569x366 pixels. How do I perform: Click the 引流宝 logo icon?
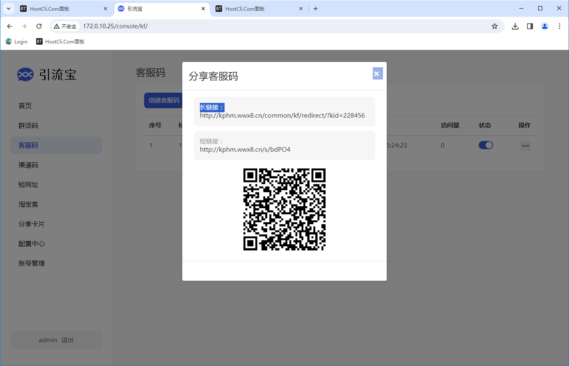(25, 74)
